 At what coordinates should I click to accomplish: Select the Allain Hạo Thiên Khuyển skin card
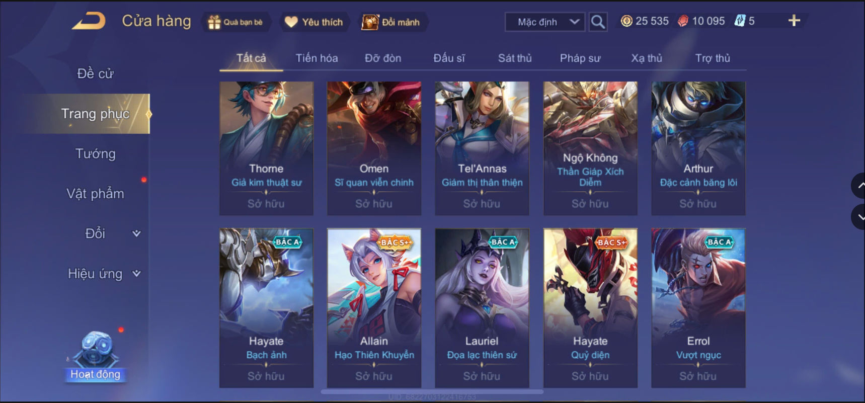pos(374,308)
